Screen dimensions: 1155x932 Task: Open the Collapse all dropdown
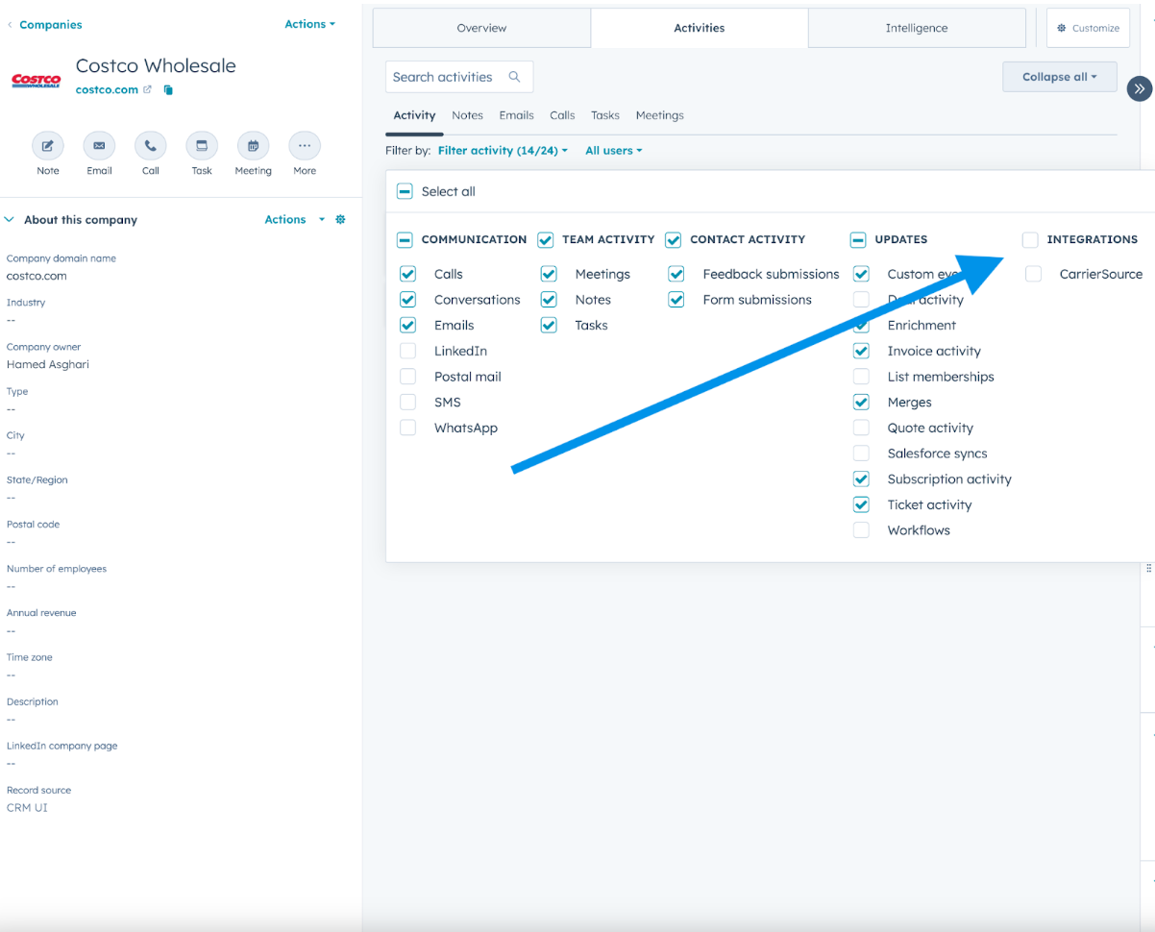click(1060, 77)
